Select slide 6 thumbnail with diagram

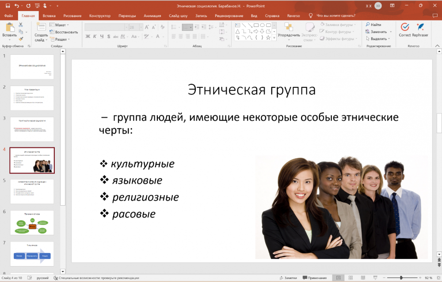[x=32, y=223]
